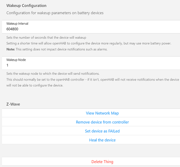Click the Wakeup Interval field label

pyautogui.click(x=17, y=24)
